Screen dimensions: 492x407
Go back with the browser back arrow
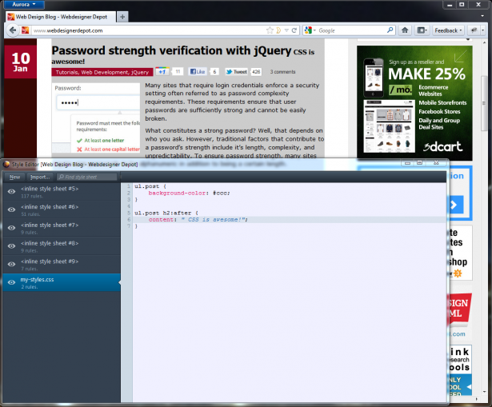(12, 30)
